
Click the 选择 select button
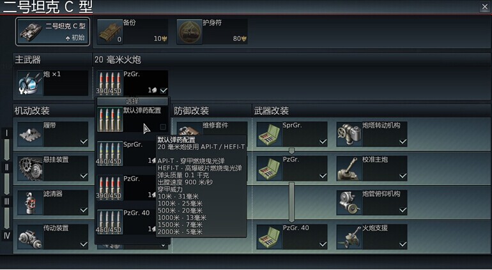click(x=132, y=101)
